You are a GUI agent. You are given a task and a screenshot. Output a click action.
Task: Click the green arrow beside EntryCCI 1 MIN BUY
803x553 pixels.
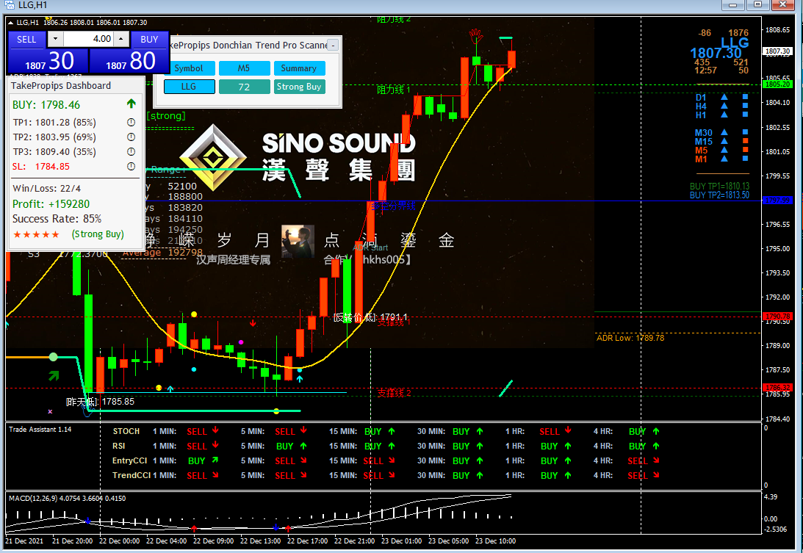tap(215, 460)
